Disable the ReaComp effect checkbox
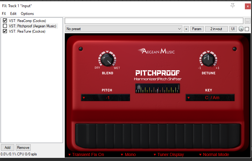Image resolution: width=252 pixels, height=161 pixels. click(x=5, y=21)
